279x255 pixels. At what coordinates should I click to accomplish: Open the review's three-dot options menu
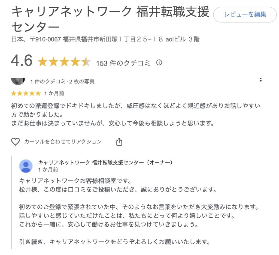tap(260, 80)
